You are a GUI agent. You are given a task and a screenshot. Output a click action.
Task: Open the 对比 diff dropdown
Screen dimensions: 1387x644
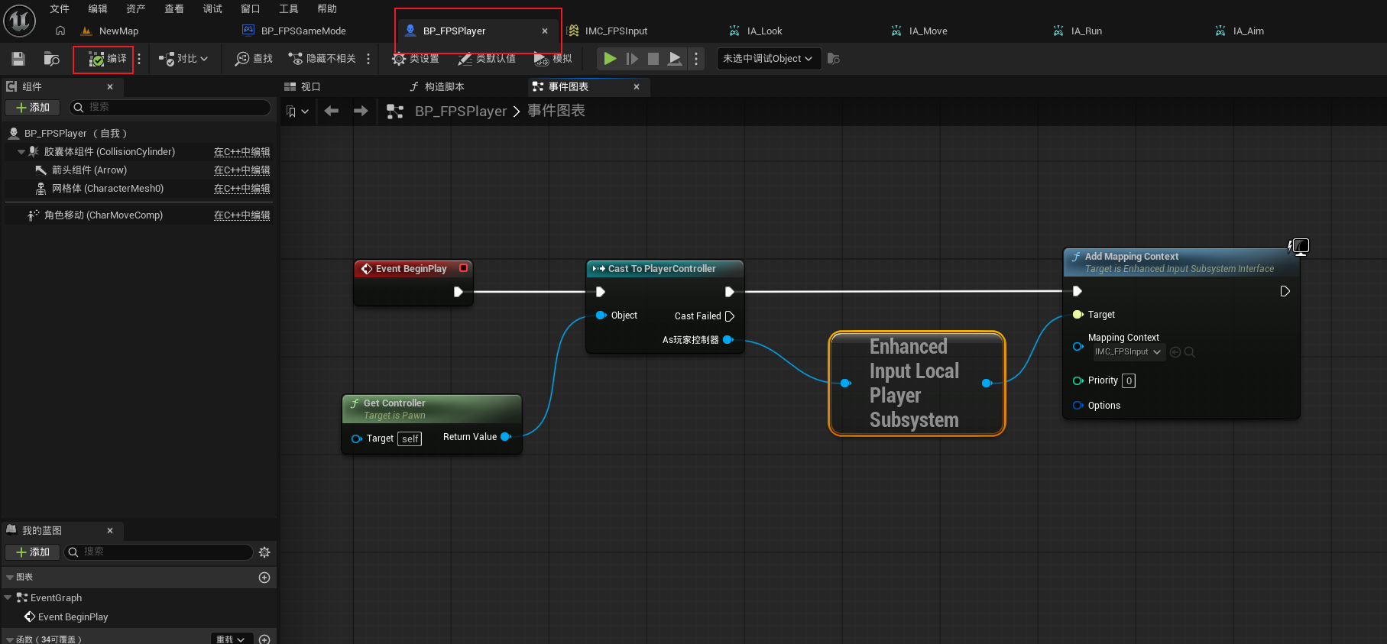tap(183, 59)
